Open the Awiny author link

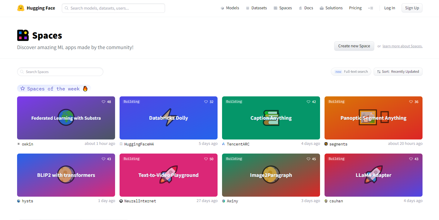tap(233, 201)
